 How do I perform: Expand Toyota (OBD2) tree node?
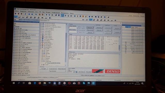(x=41, y=33)
